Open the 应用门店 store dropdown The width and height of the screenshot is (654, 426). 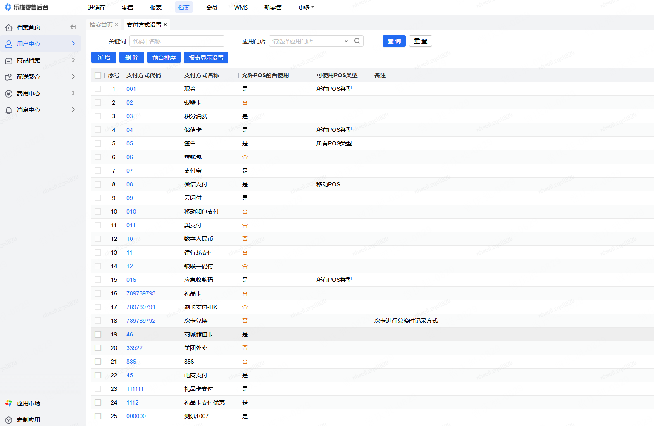pyautogui.click(x=310, y=41)
